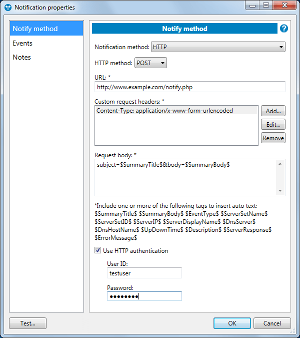Click inside the Request body text area
The image size is (300, 338).
pyautogui.click(x=185, y=177)
